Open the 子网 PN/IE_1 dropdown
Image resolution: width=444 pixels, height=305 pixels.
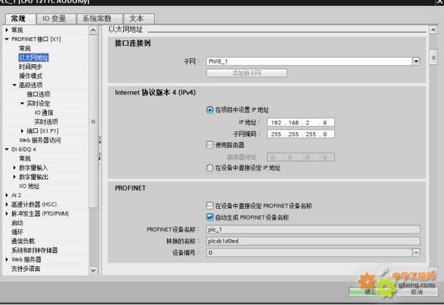click(415, 60)
